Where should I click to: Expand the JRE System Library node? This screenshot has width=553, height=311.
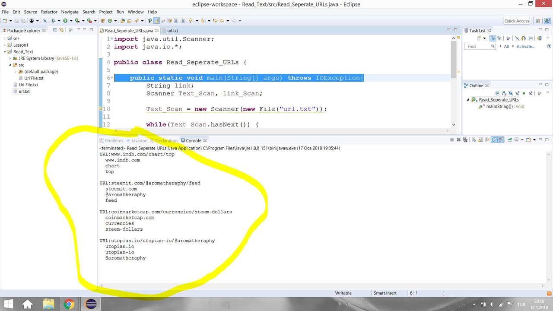tap(10, 58)
